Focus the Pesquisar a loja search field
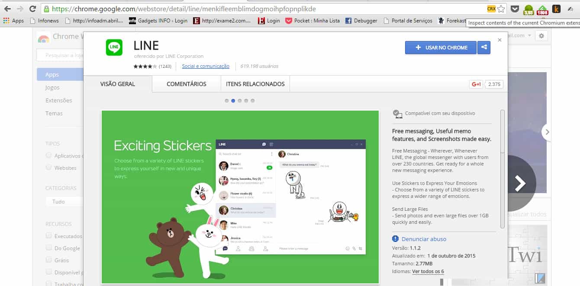Viewport: 580px width, 286px height. point(60,55)
